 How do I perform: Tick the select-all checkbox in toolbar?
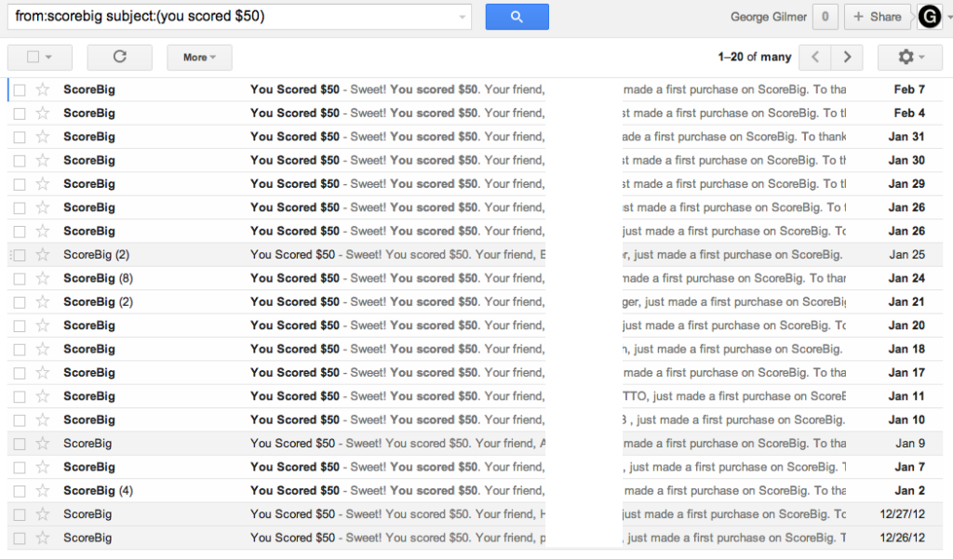(x=33, y=57)
